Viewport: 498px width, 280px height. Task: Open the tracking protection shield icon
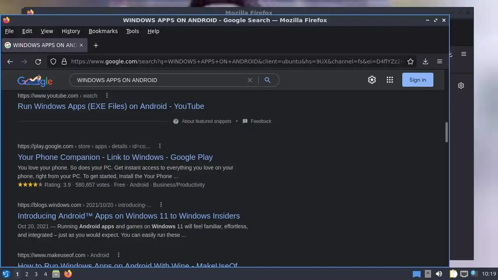pyautogui.click(x=53, y=61)
